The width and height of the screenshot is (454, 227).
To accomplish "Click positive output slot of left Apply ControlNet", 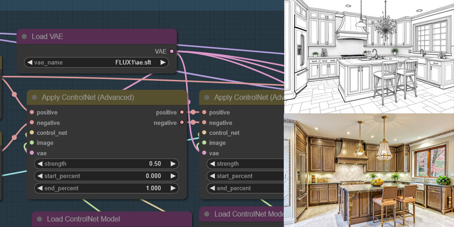I will (x=182, y=112).
